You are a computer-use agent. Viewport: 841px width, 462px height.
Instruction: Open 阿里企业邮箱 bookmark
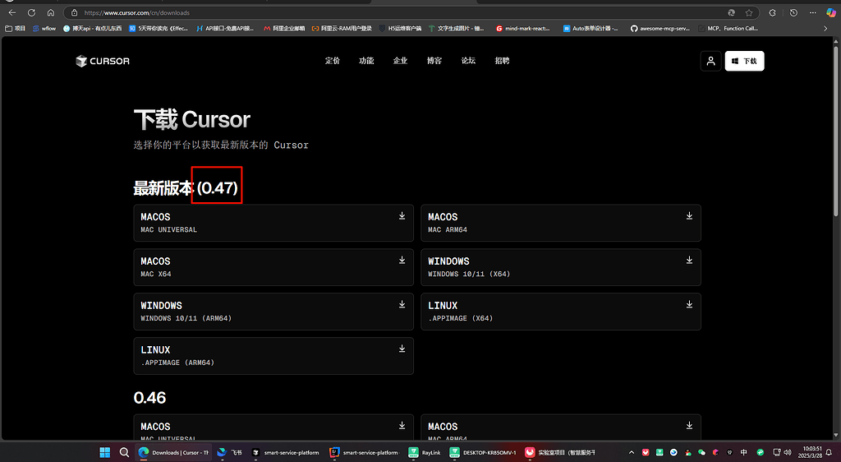pyautogui.click(x=284, y=29)
